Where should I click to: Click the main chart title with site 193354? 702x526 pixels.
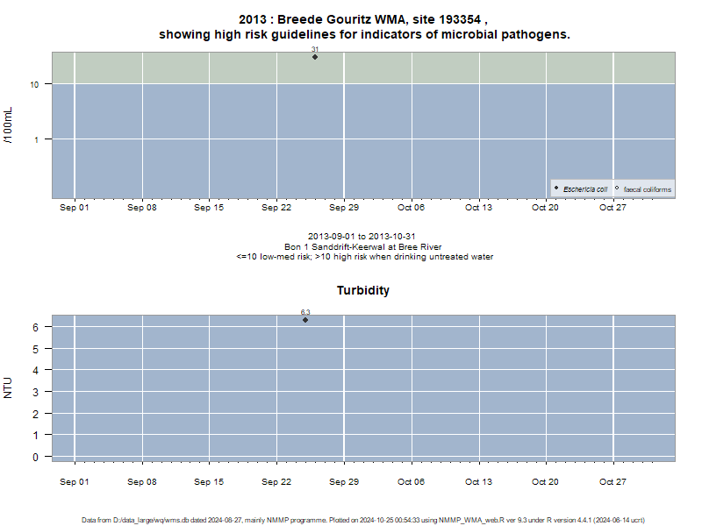pyautogui.click(x=364, y=27)
